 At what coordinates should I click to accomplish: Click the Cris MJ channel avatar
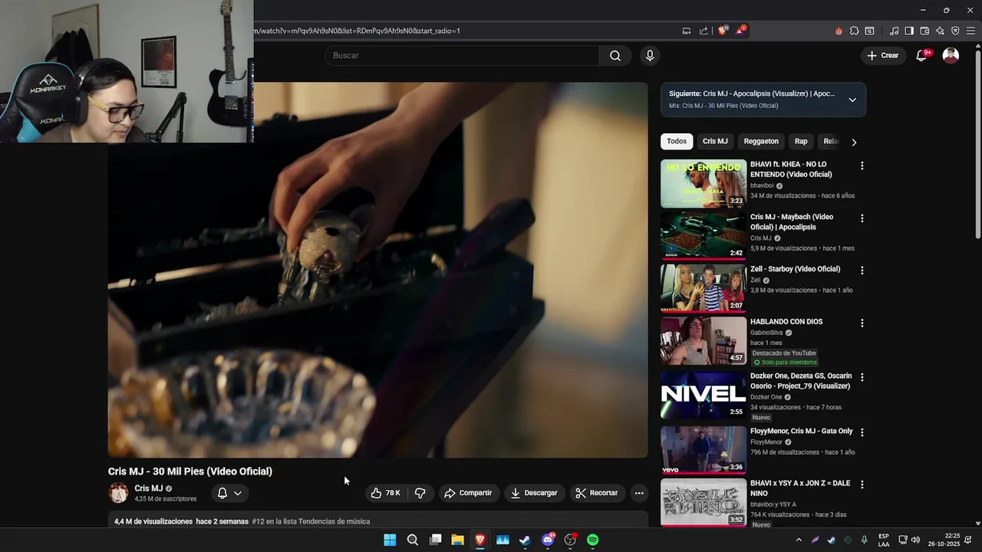[118, 493]
